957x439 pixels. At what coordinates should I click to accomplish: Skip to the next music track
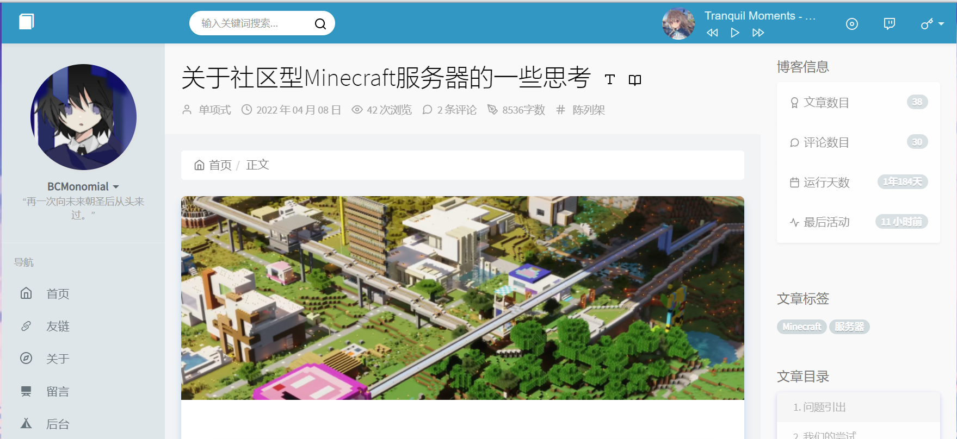click(758, 33)
